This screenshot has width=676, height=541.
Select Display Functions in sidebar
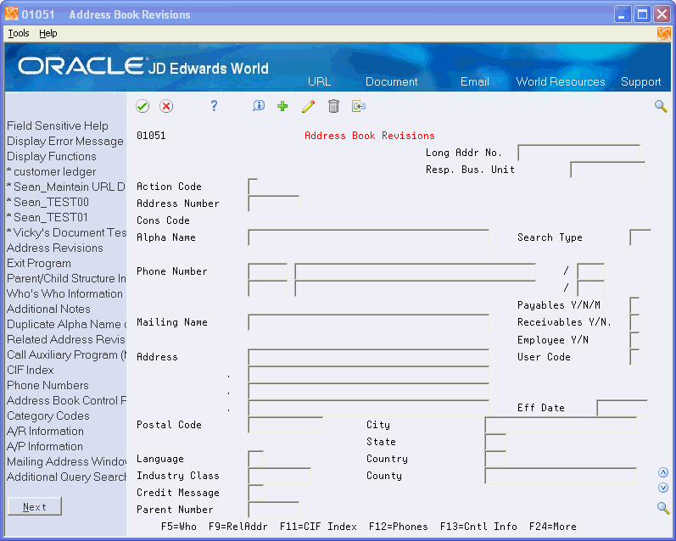click(51, 157)
